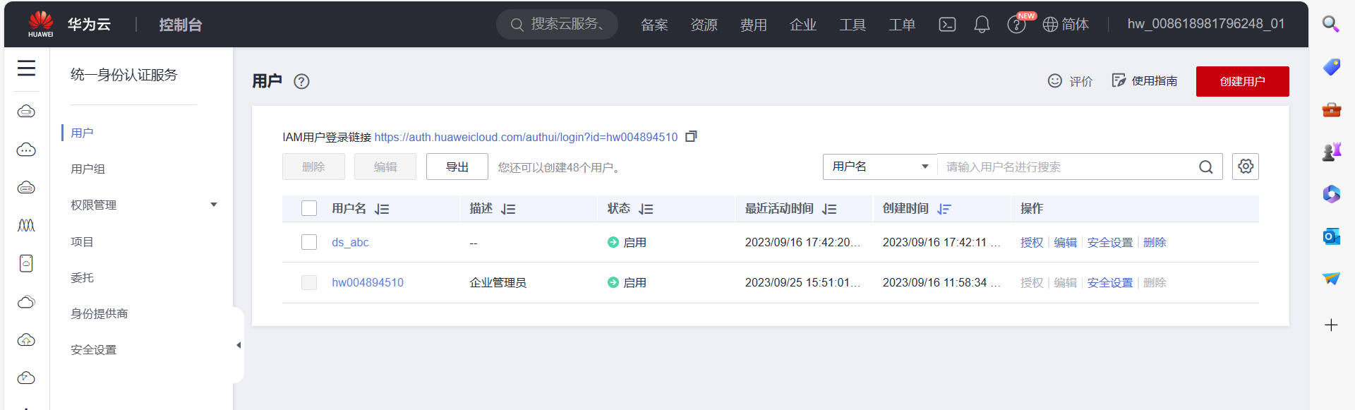This screenshot has width=1355, height=410.
Task: Sort by 状态 column
Action: 646,209
